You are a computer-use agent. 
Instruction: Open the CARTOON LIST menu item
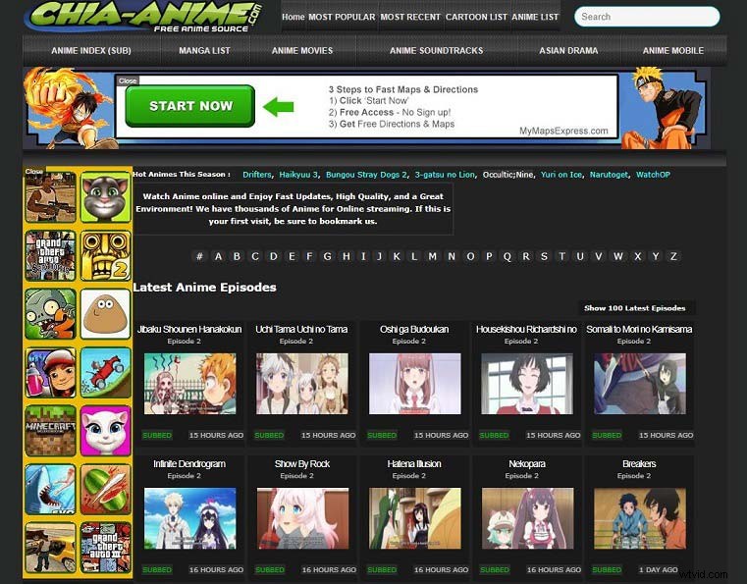tap(476, 17)
